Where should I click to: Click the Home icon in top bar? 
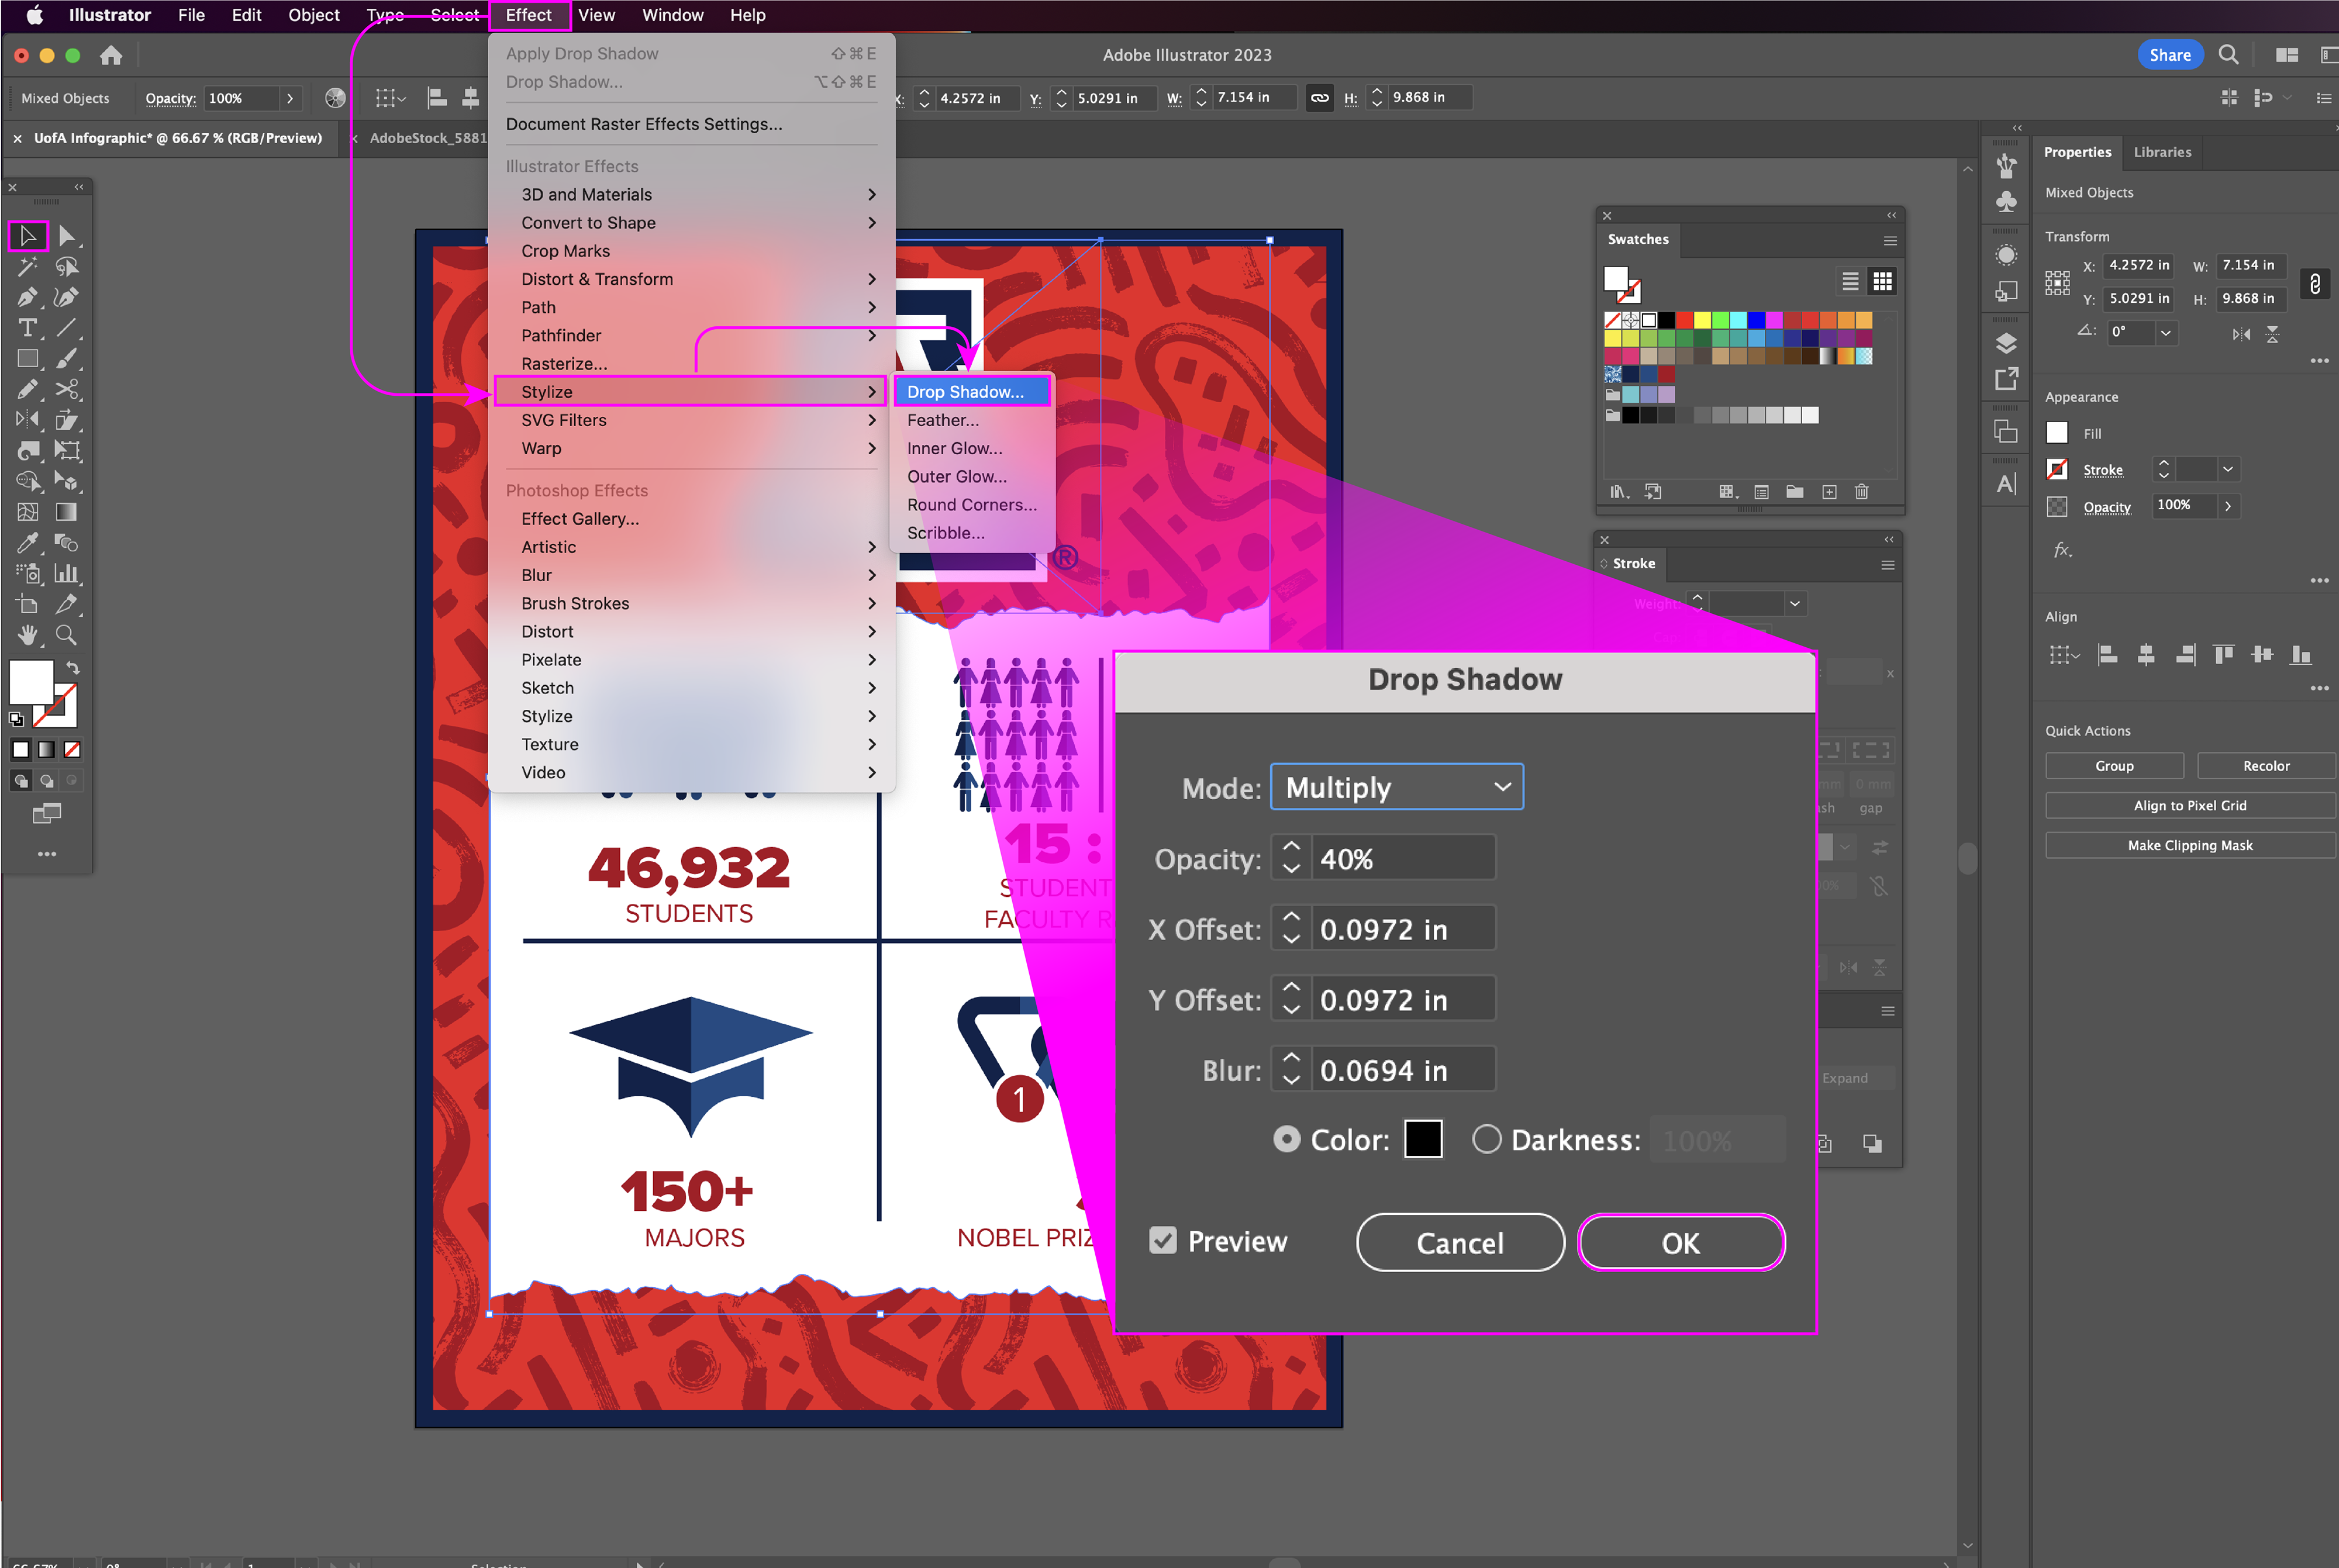[x=111, y=55]
